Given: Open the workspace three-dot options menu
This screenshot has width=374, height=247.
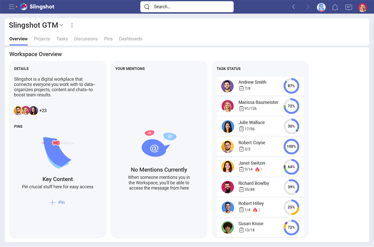Looking at the screenshot, I should [72, 25].
